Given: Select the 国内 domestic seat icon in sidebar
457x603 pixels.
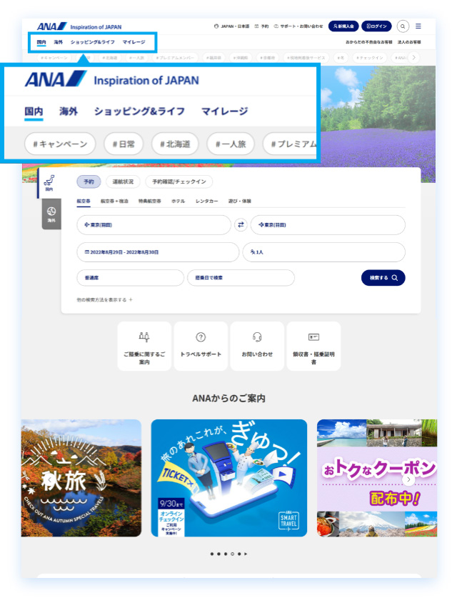Looking at the screenshot, I should [x=49, y=183].
